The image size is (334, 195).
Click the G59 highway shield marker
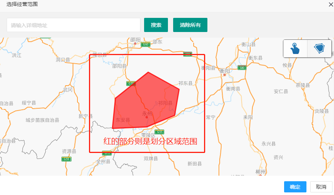pyautogui.click(x=66, y=159)
